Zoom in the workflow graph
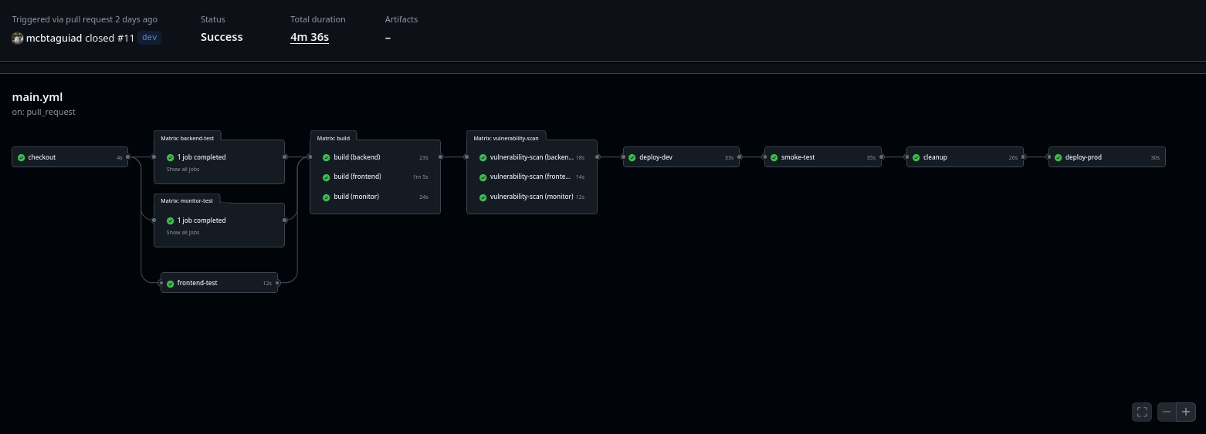This screenshot has width=1206, height=434. pyautogui.click(x=1186, y=412)
